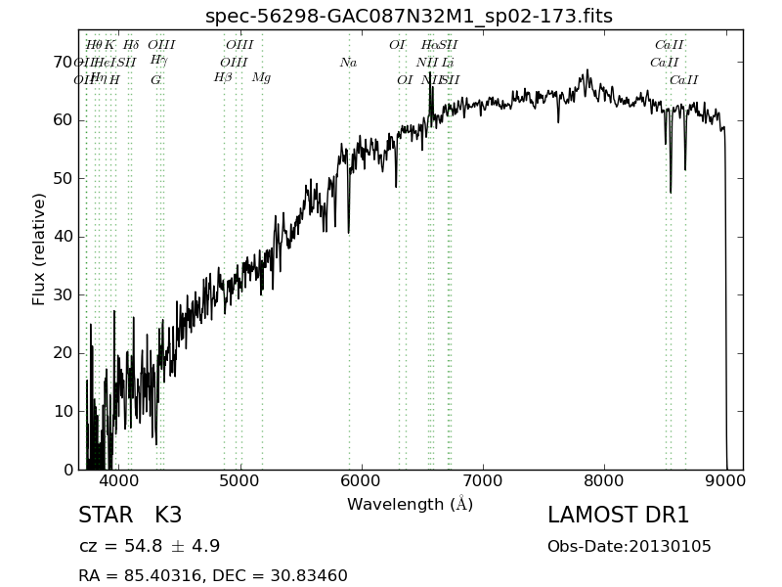Click the 'Hβ' spectral line label

coord(223,78)
